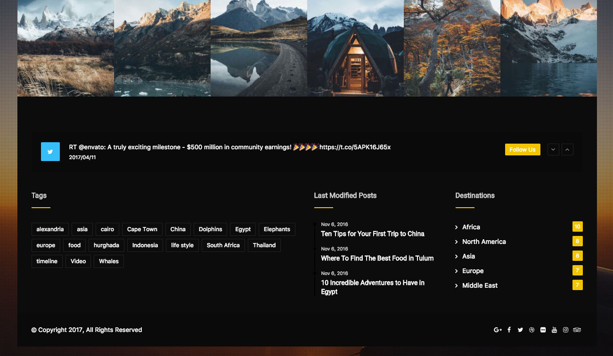
Task: Click the Flickr icon in footer
Action: [543, 330]
